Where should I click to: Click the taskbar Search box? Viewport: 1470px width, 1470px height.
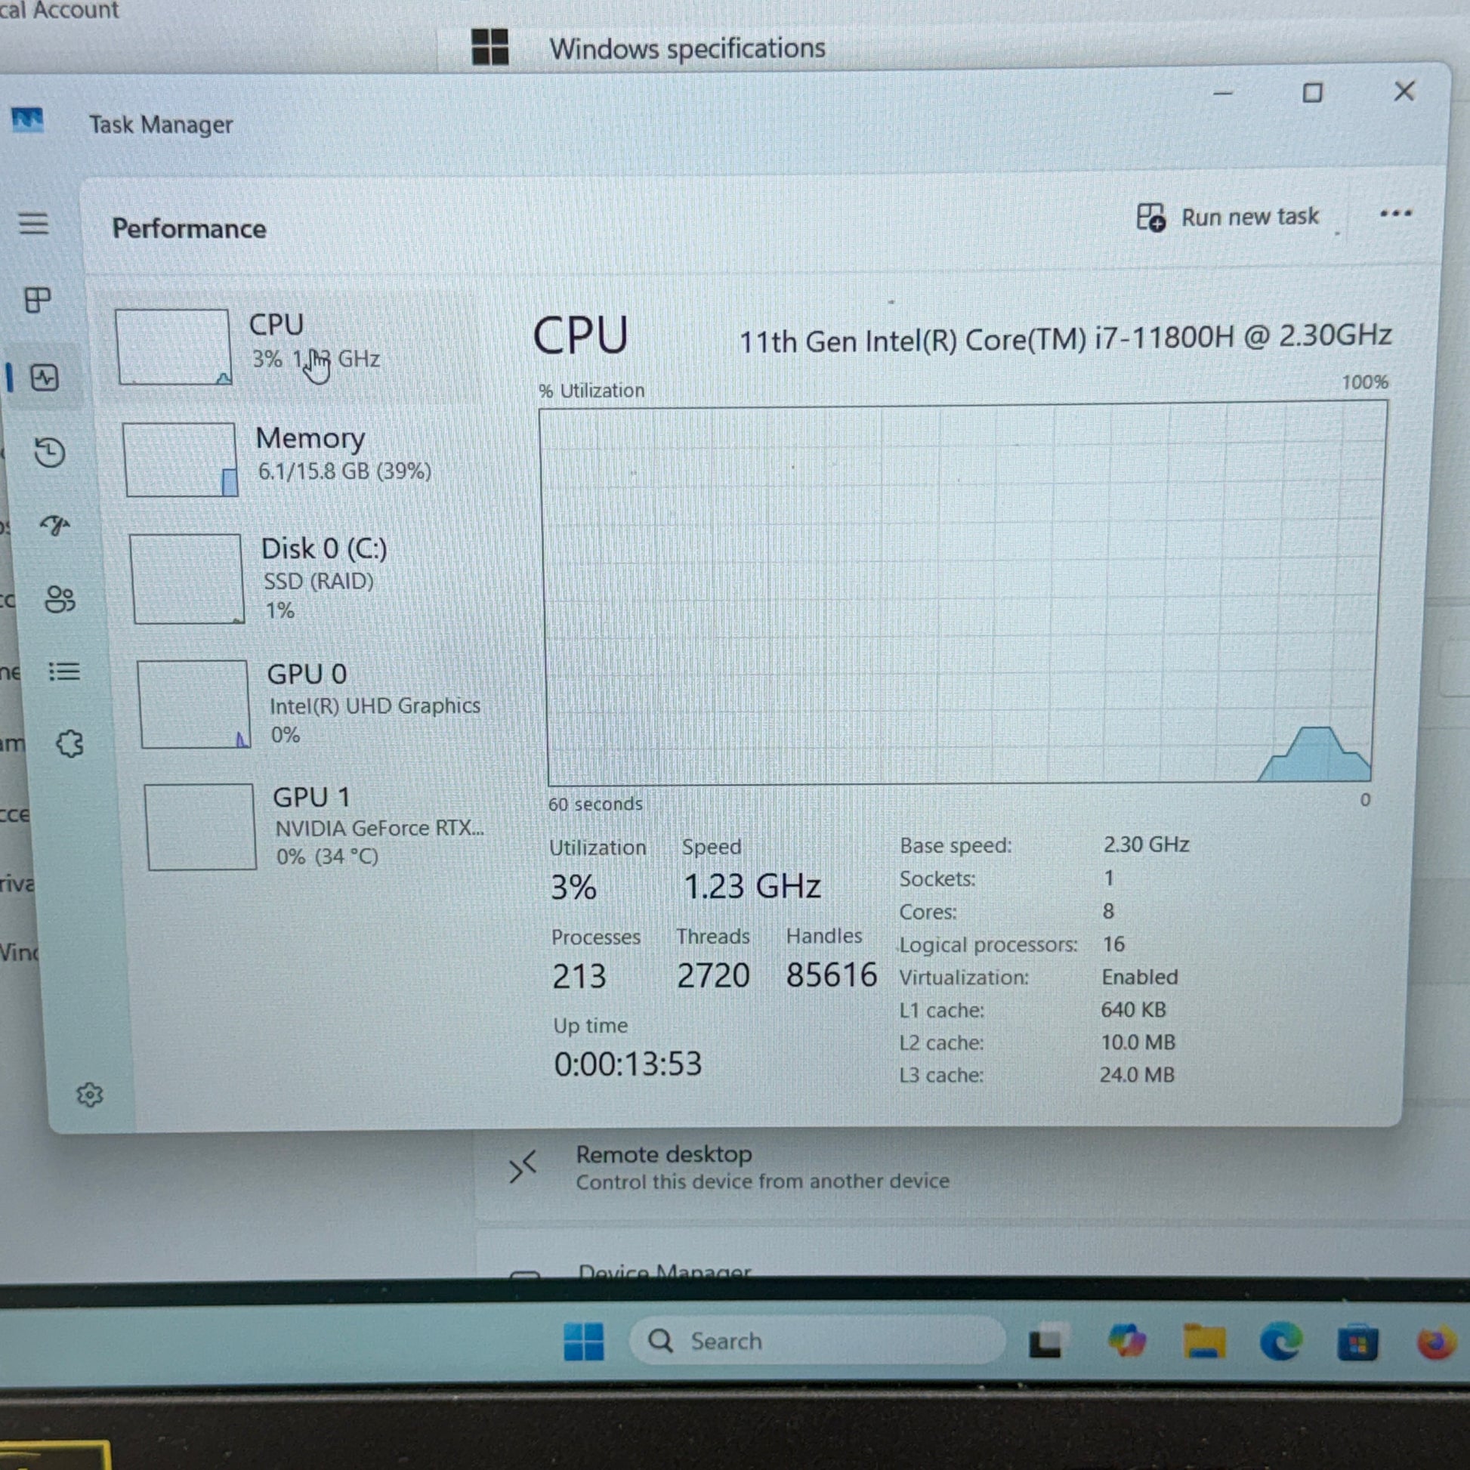point(818,1341)
